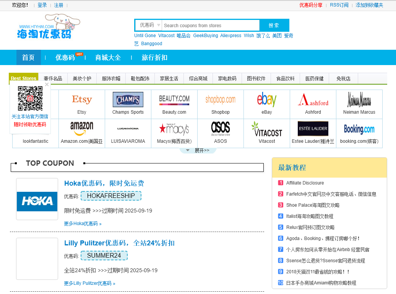Open the Vitacost store logo

267,129
